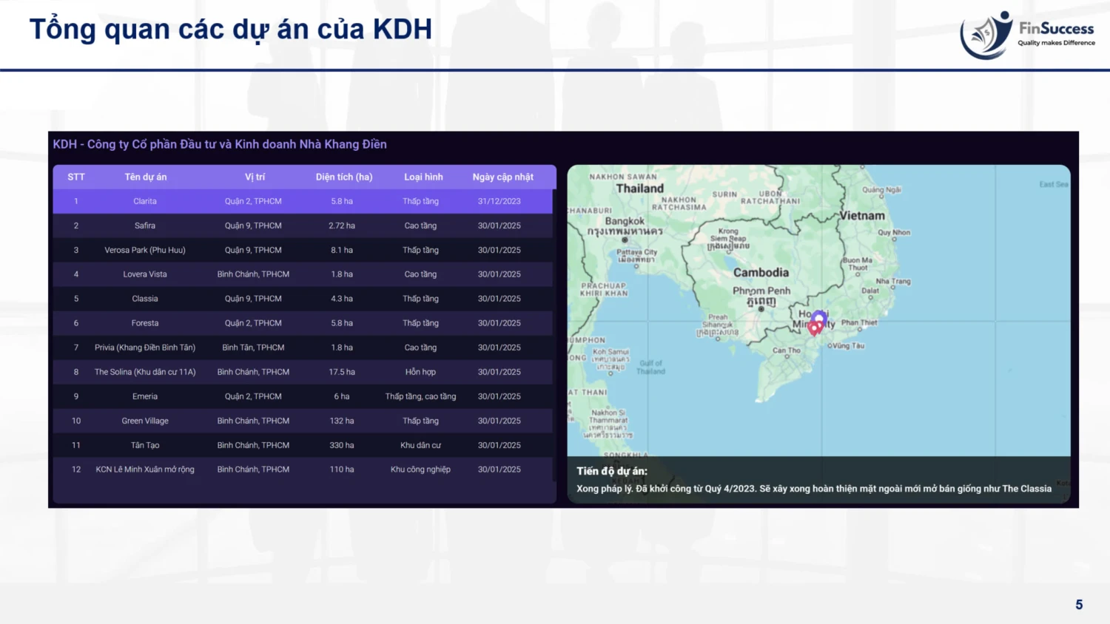
Task: Sort by Tên dự án column header
Action: 146,177
